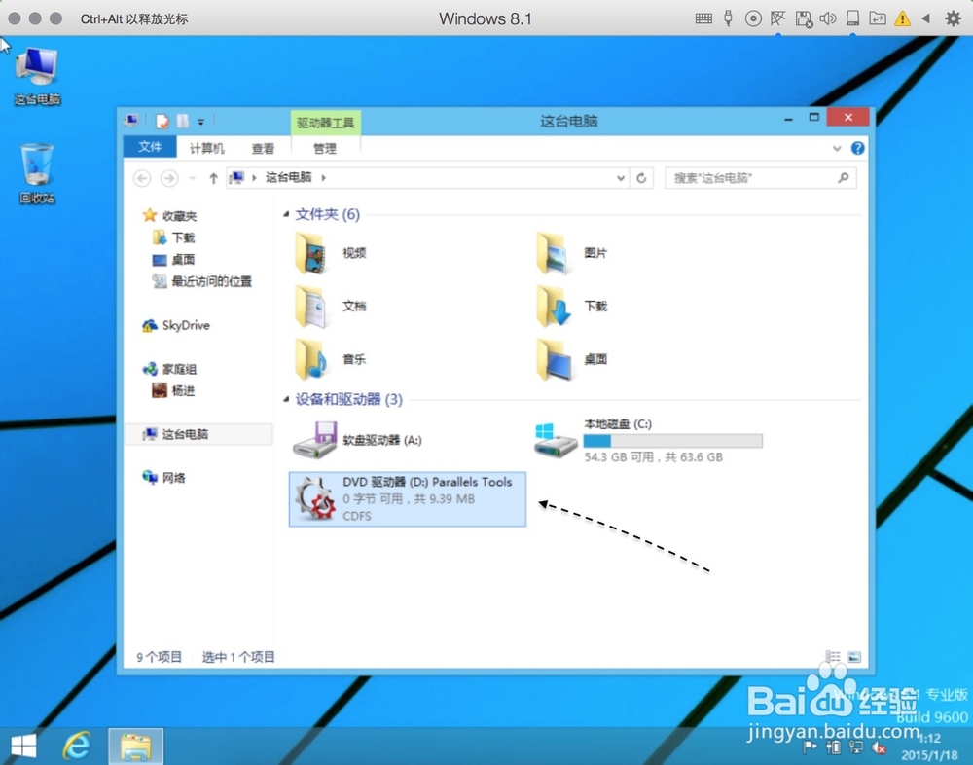Viewport: 973px width, 765px height.
Task: Select user 杨进 under Homegroup
Action: (x=174, y=390)
